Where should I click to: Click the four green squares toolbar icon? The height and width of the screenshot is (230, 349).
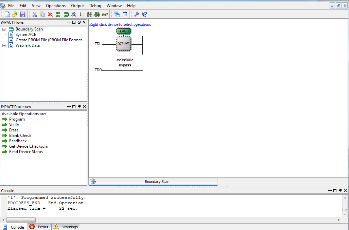[58, 15]
